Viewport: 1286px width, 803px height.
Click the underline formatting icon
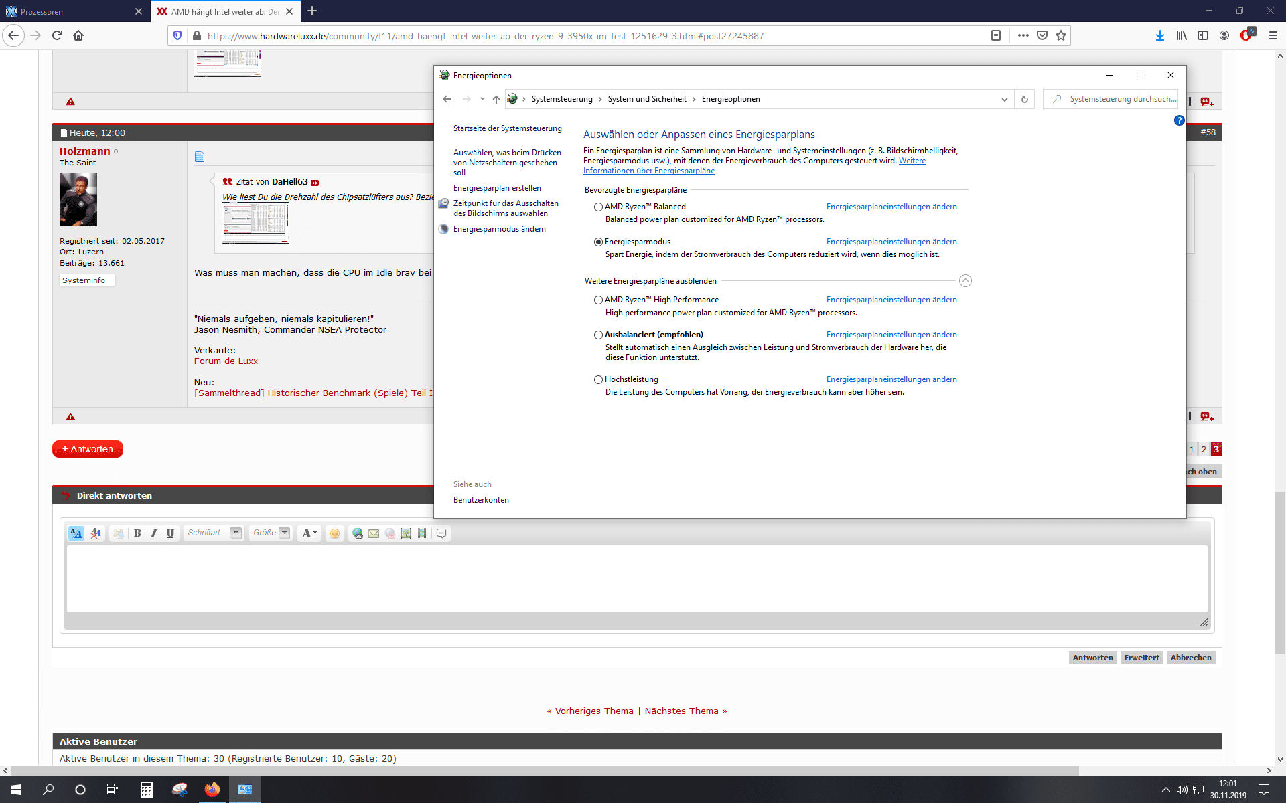tap(170, 533)
